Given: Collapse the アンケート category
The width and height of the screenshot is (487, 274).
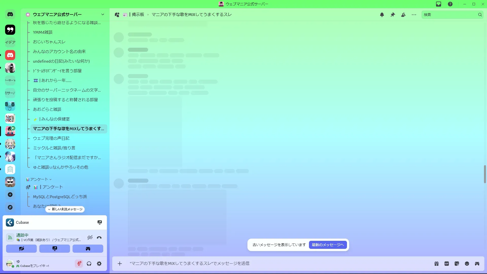Looking at the screenshot, I should coord(39,179).
